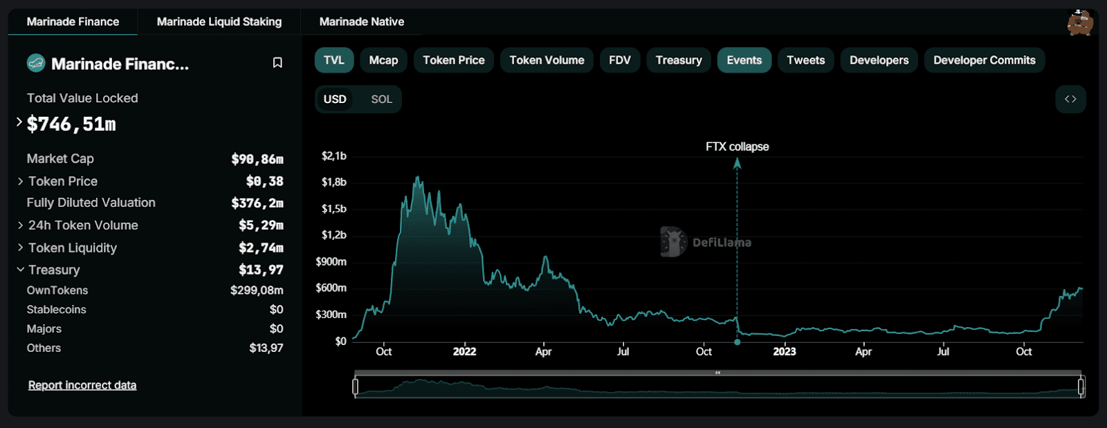
Task: Select USD denomination
Action: pyautogui.click(x=335, y=99)
